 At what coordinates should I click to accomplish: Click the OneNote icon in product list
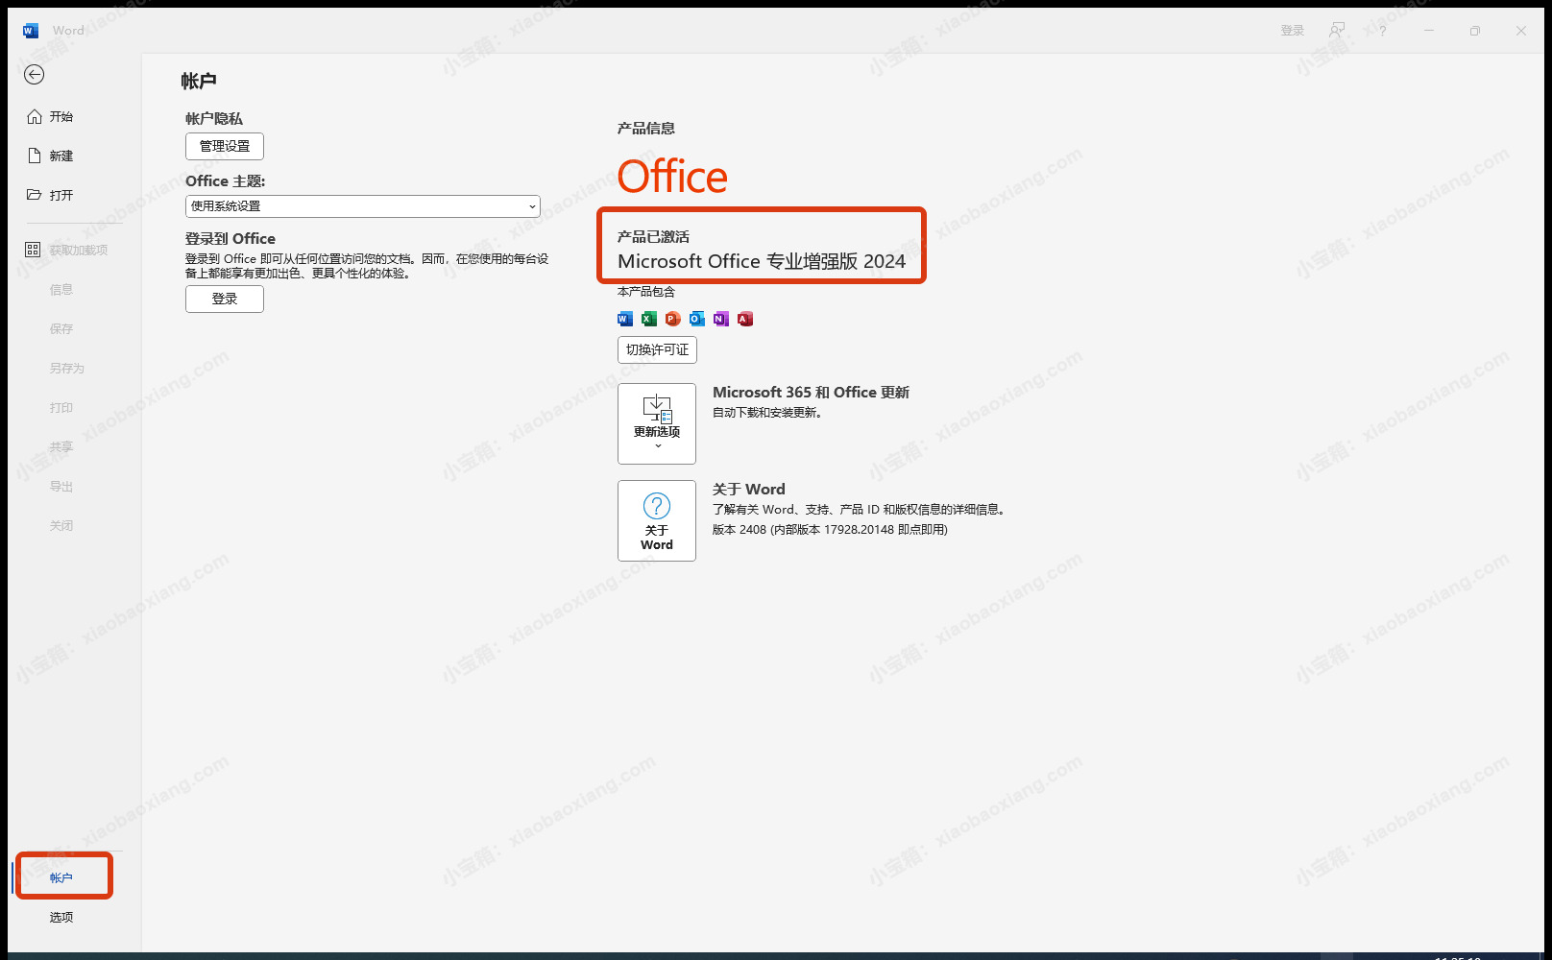[721, 319]
